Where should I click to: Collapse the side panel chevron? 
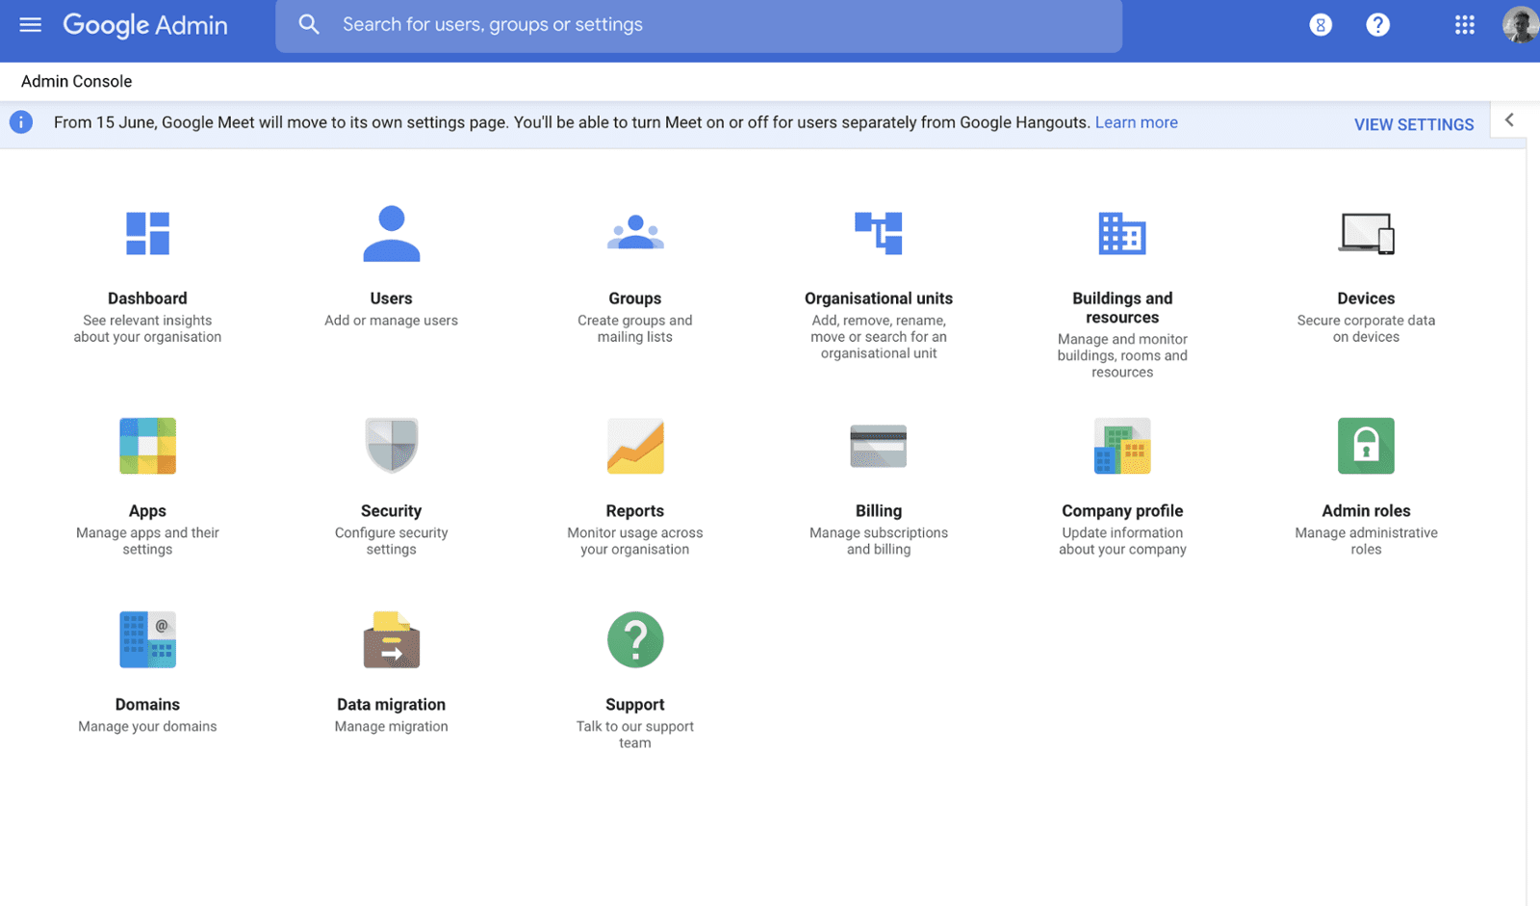click(x=1509, y=120)
